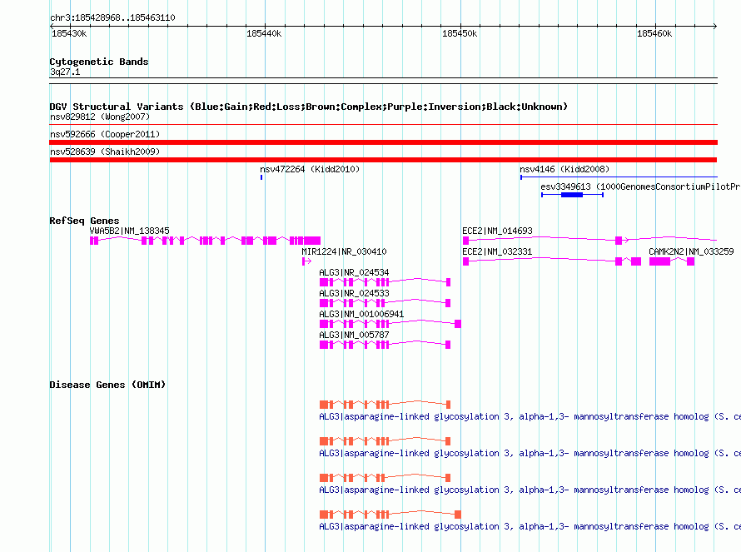Viewport: 741px width, 552px height.
Task: Open the MIR1224|NR_030410 gene label
Action: 344,251
